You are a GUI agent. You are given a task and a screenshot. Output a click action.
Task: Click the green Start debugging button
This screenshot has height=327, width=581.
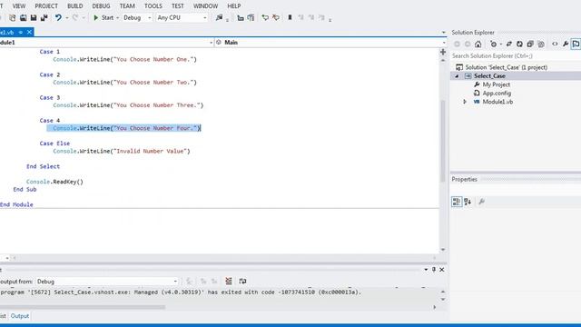pos(103,17)
